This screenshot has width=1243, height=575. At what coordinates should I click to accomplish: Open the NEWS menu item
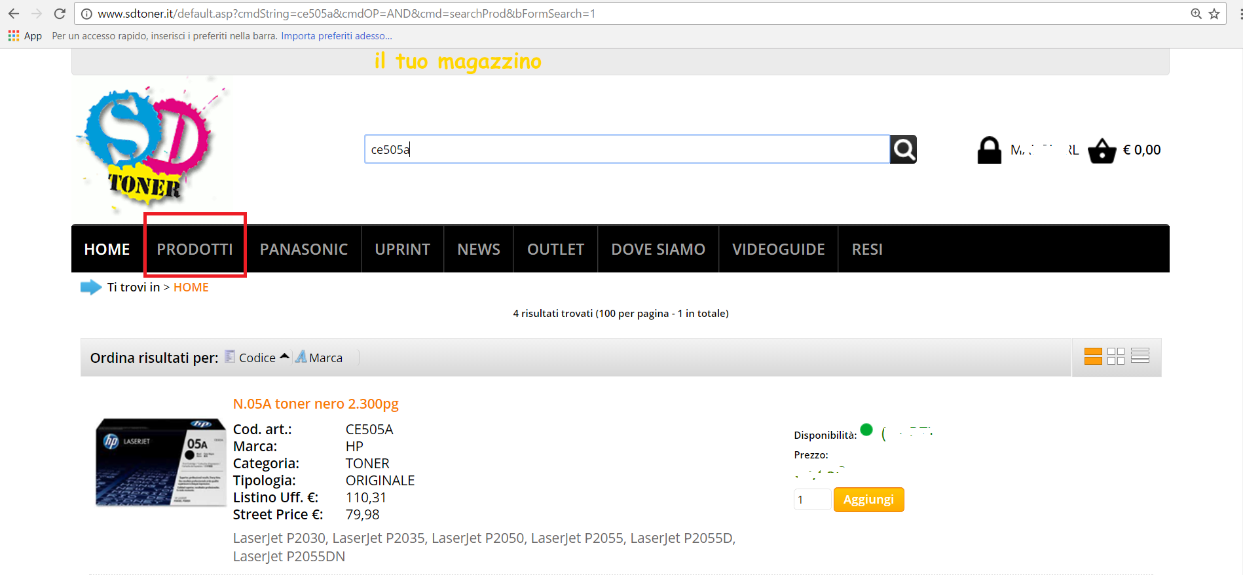click(479, 250)
